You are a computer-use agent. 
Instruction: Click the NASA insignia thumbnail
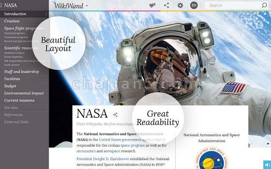(211, 158)
